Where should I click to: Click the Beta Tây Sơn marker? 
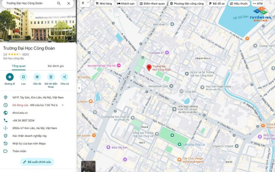[x=108, y=147]
